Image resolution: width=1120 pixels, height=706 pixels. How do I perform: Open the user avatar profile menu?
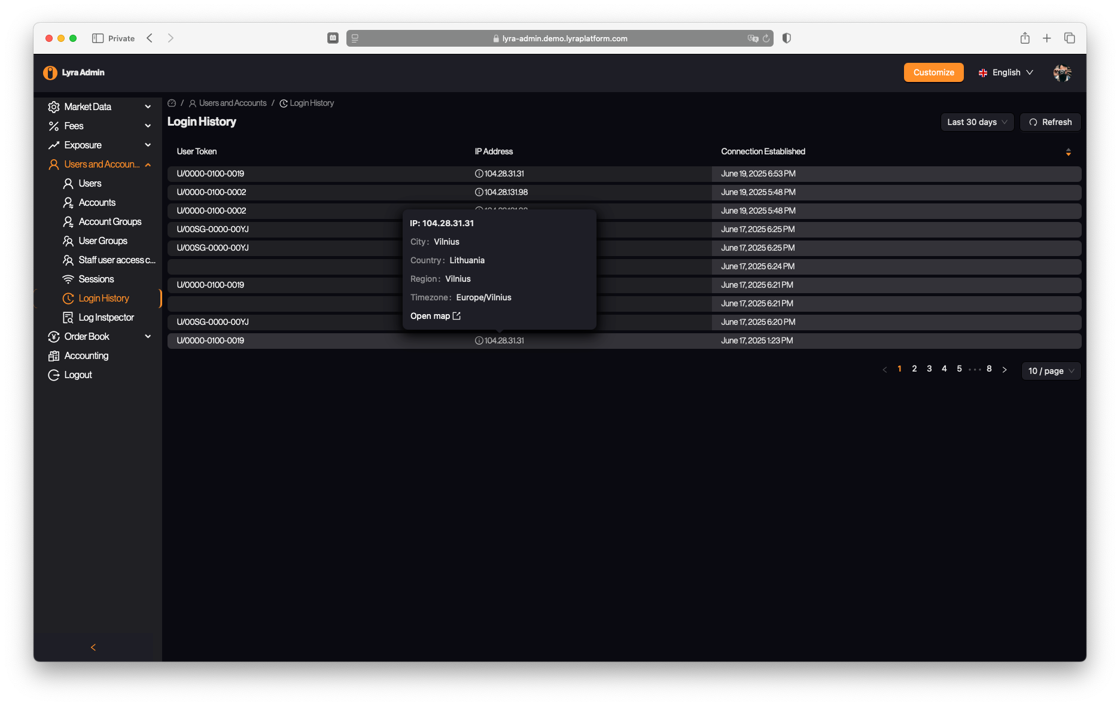[x=1062, y=72]
